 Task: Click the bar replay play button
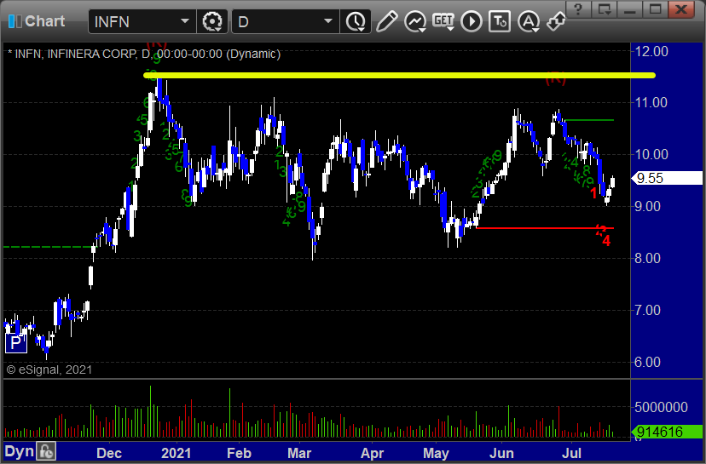472,21
